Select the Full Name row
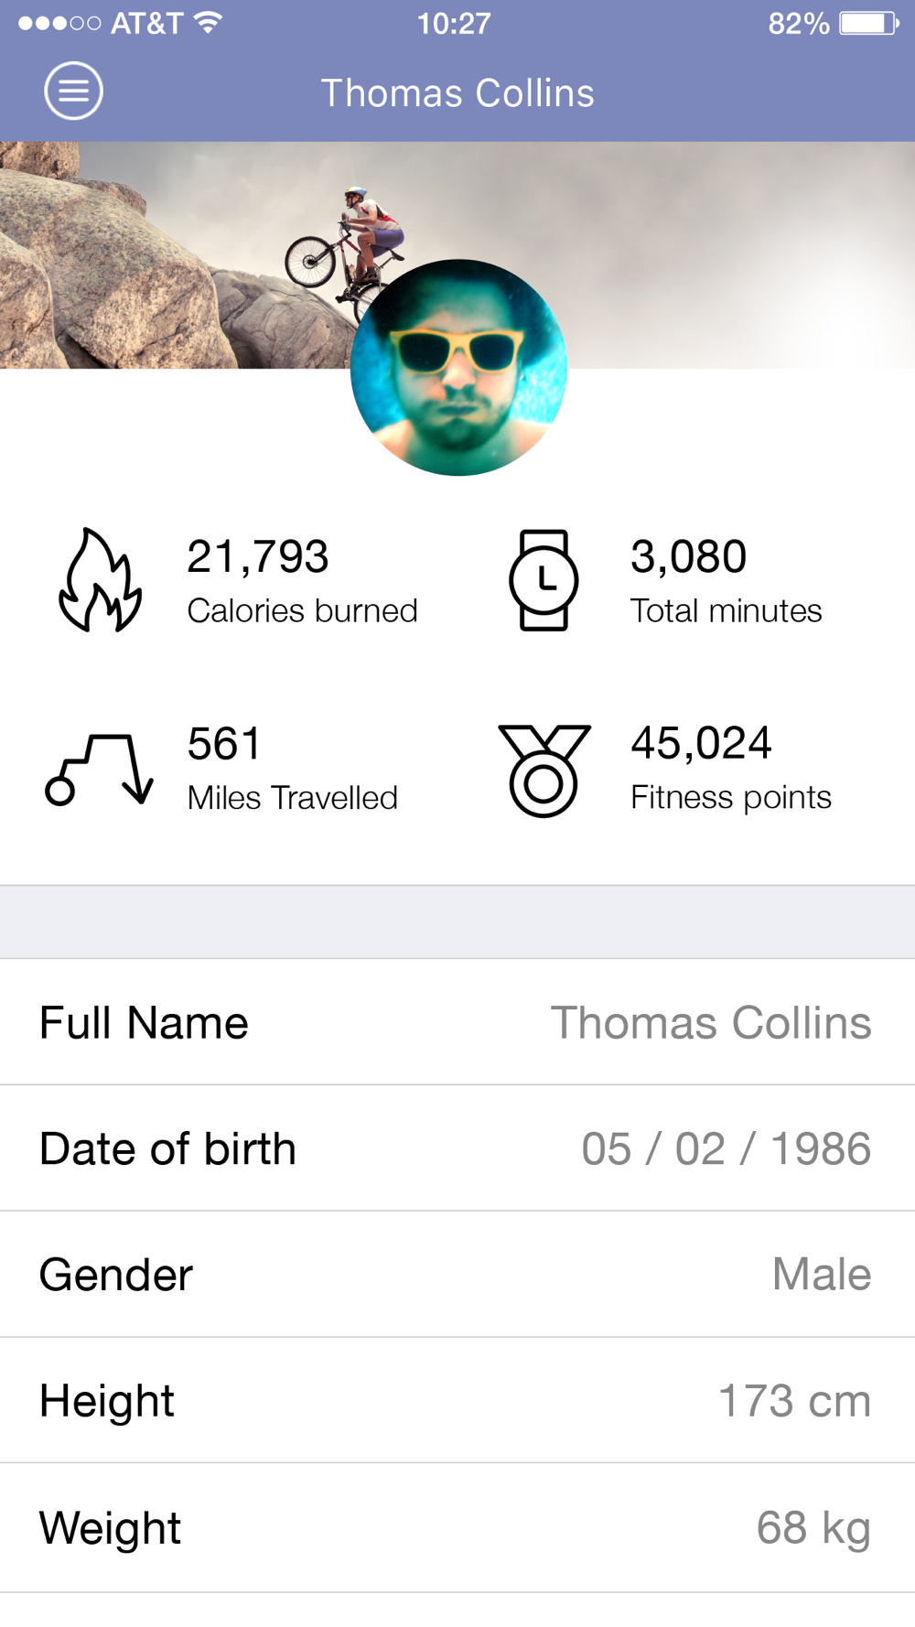Viewport: 915px width, 1627px height. [457, 1022]
